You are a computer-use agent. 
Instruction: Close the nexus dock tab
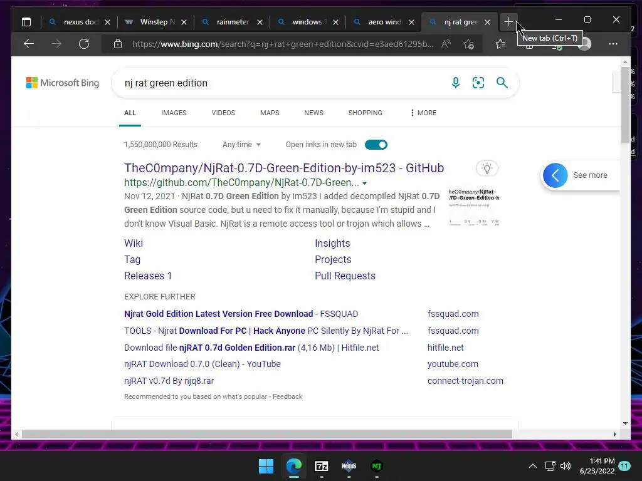click(x=107, y=22)
